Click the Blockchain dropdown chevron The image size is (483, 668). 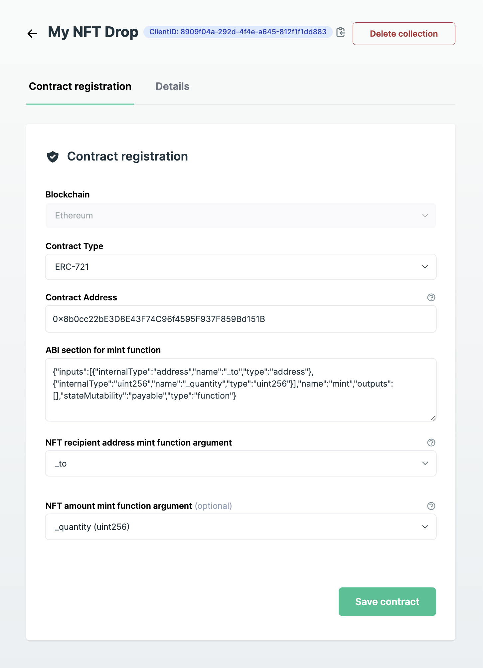point(425,215)
